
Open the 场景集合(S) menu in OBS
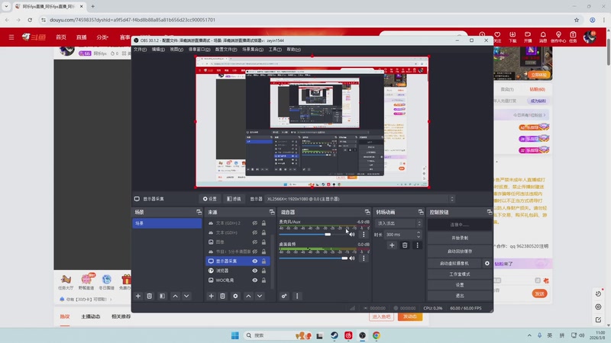tap(253, 50)
